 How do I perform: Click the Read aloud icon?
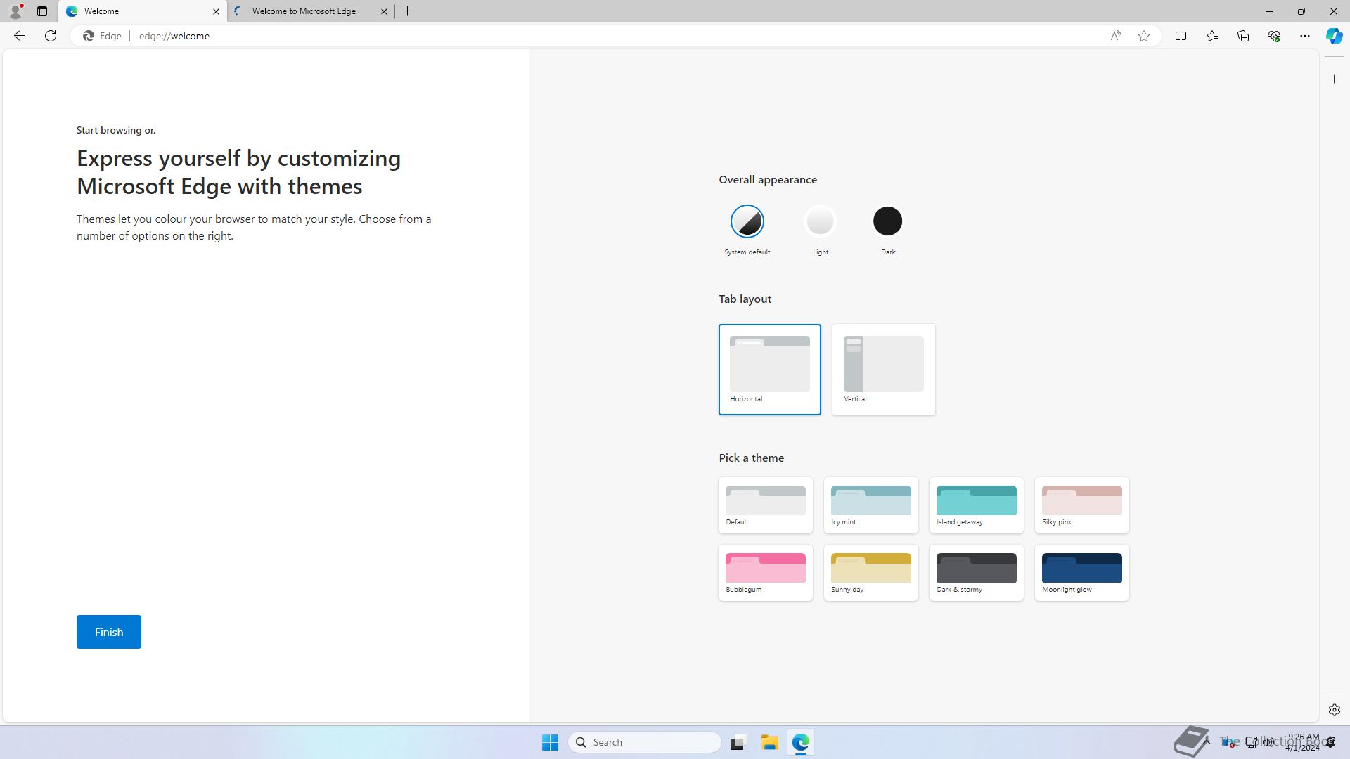(1116, 36)
